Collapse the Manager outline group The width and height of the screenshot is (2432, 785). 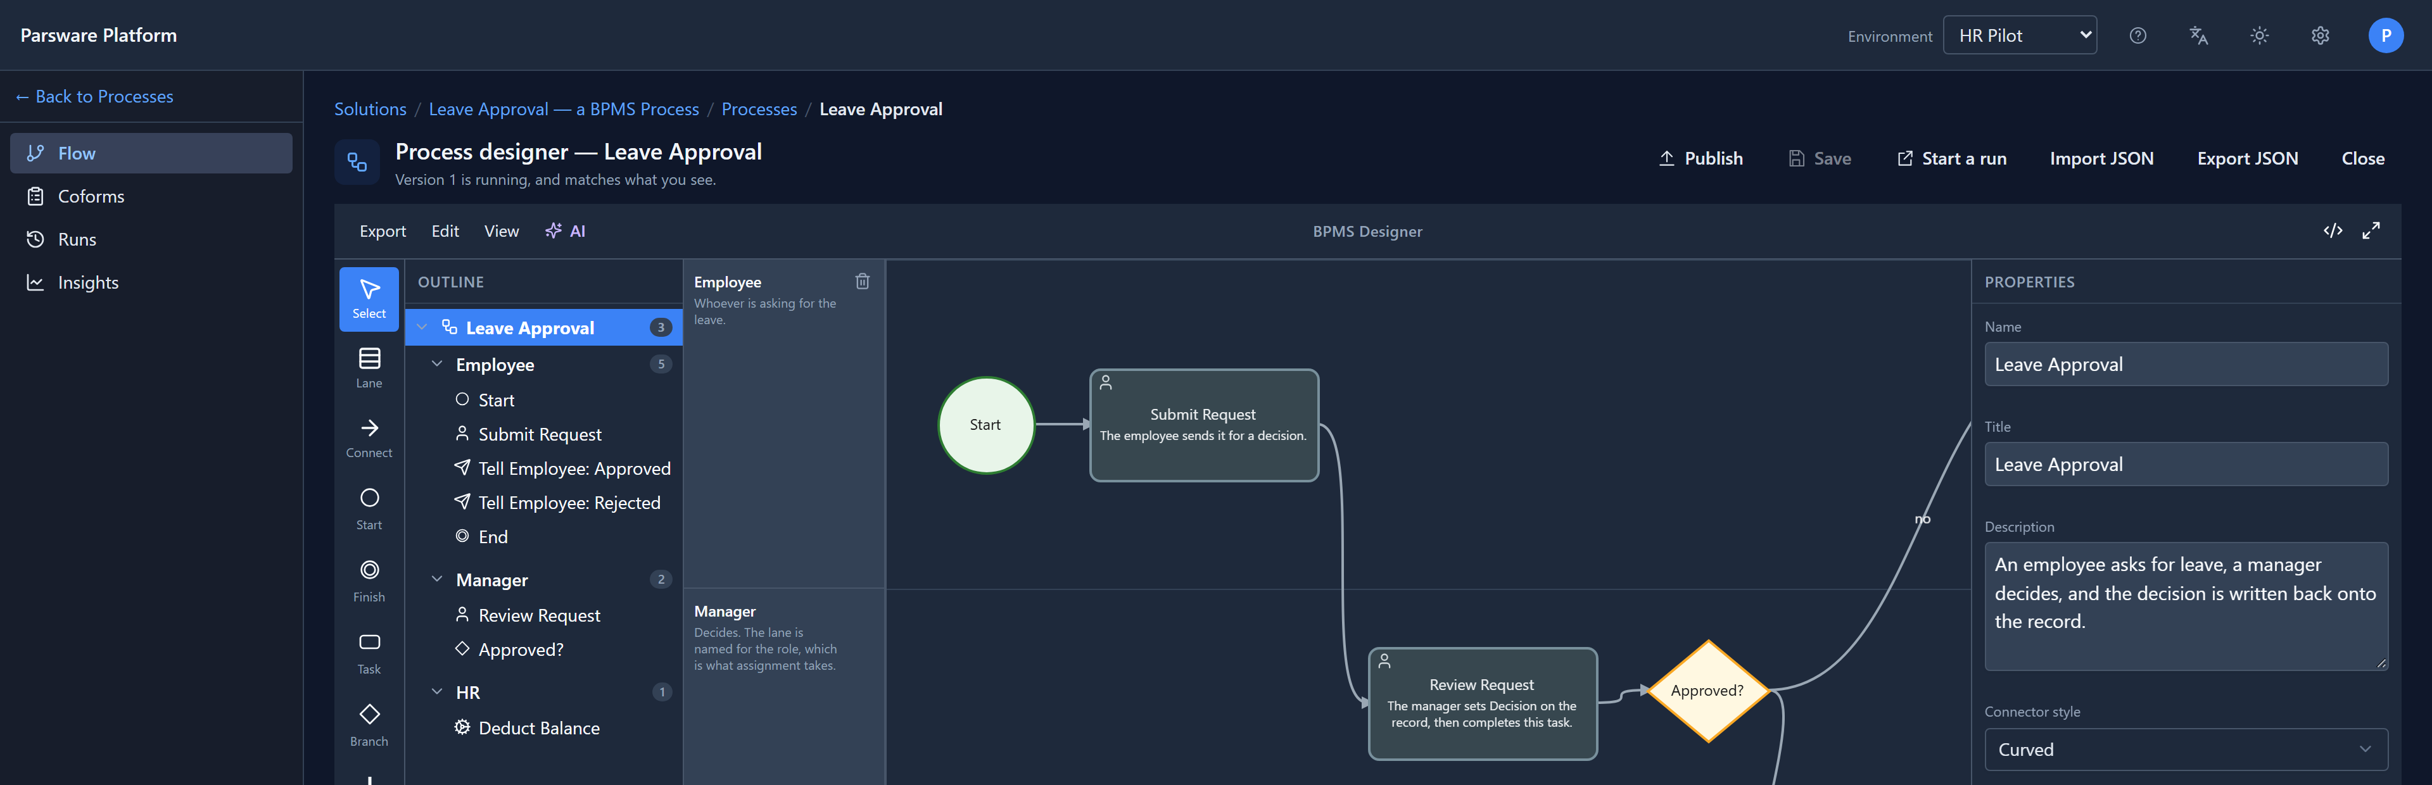click(437, 579)
